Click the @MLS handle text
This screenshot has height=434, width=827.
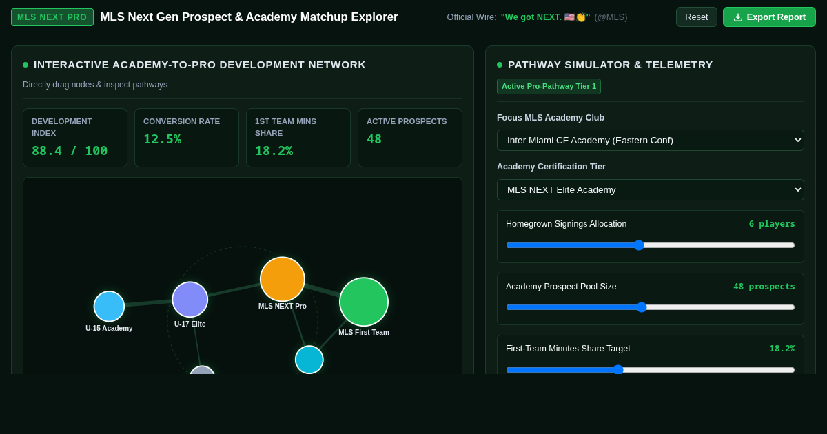pyautogui.click(x=611, y=17)
